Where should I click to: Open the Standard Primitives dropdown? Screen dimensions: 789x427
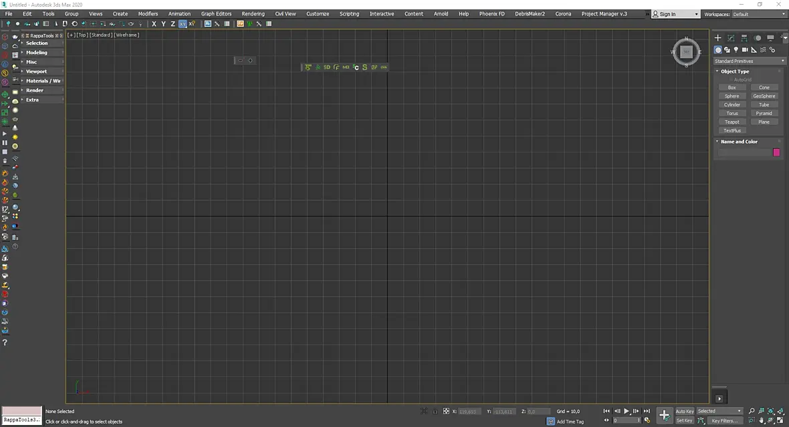(x=749, y=61)
